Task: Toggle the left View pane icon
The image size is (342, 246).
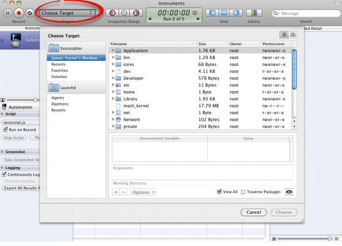Action: pos(212,13)
